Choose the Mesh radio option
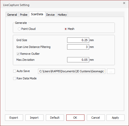The image size is (129, 126). [x=66, y=29]
